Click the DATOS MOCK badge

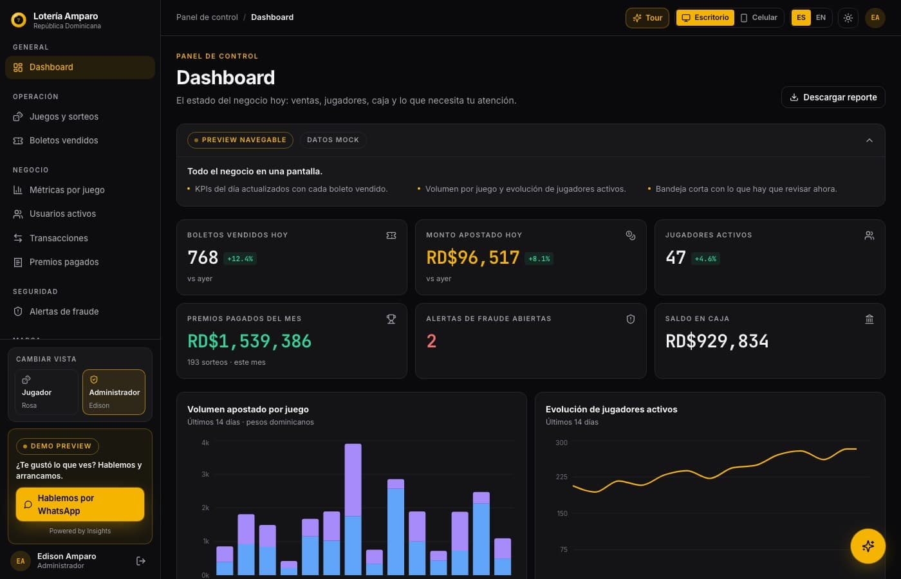(333, 140)
